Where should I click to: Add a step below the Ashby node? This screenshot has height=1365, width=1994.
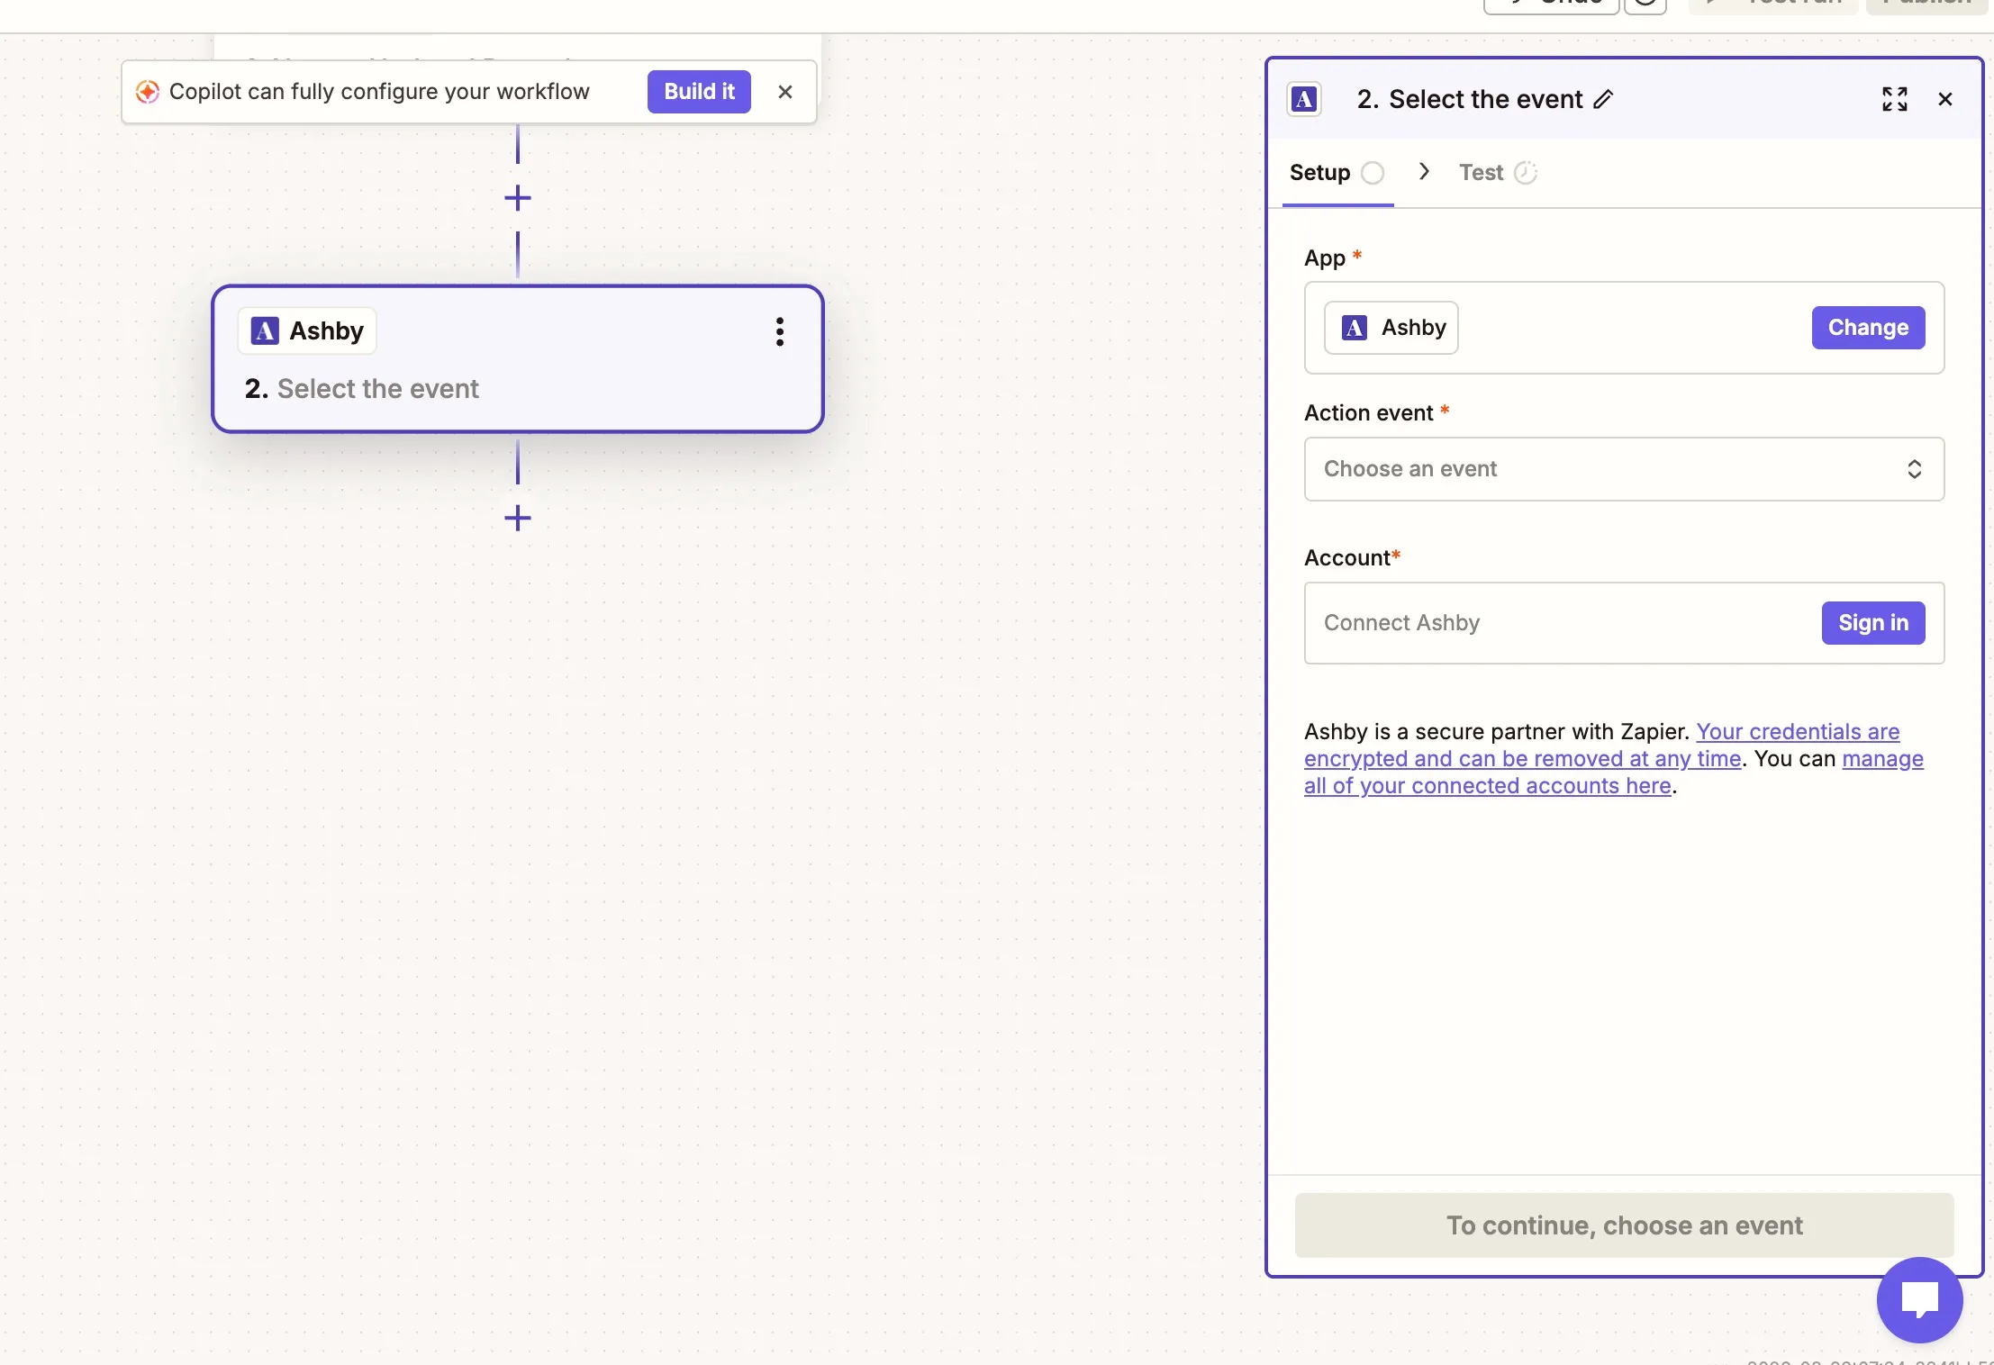[x=518, y=518]
